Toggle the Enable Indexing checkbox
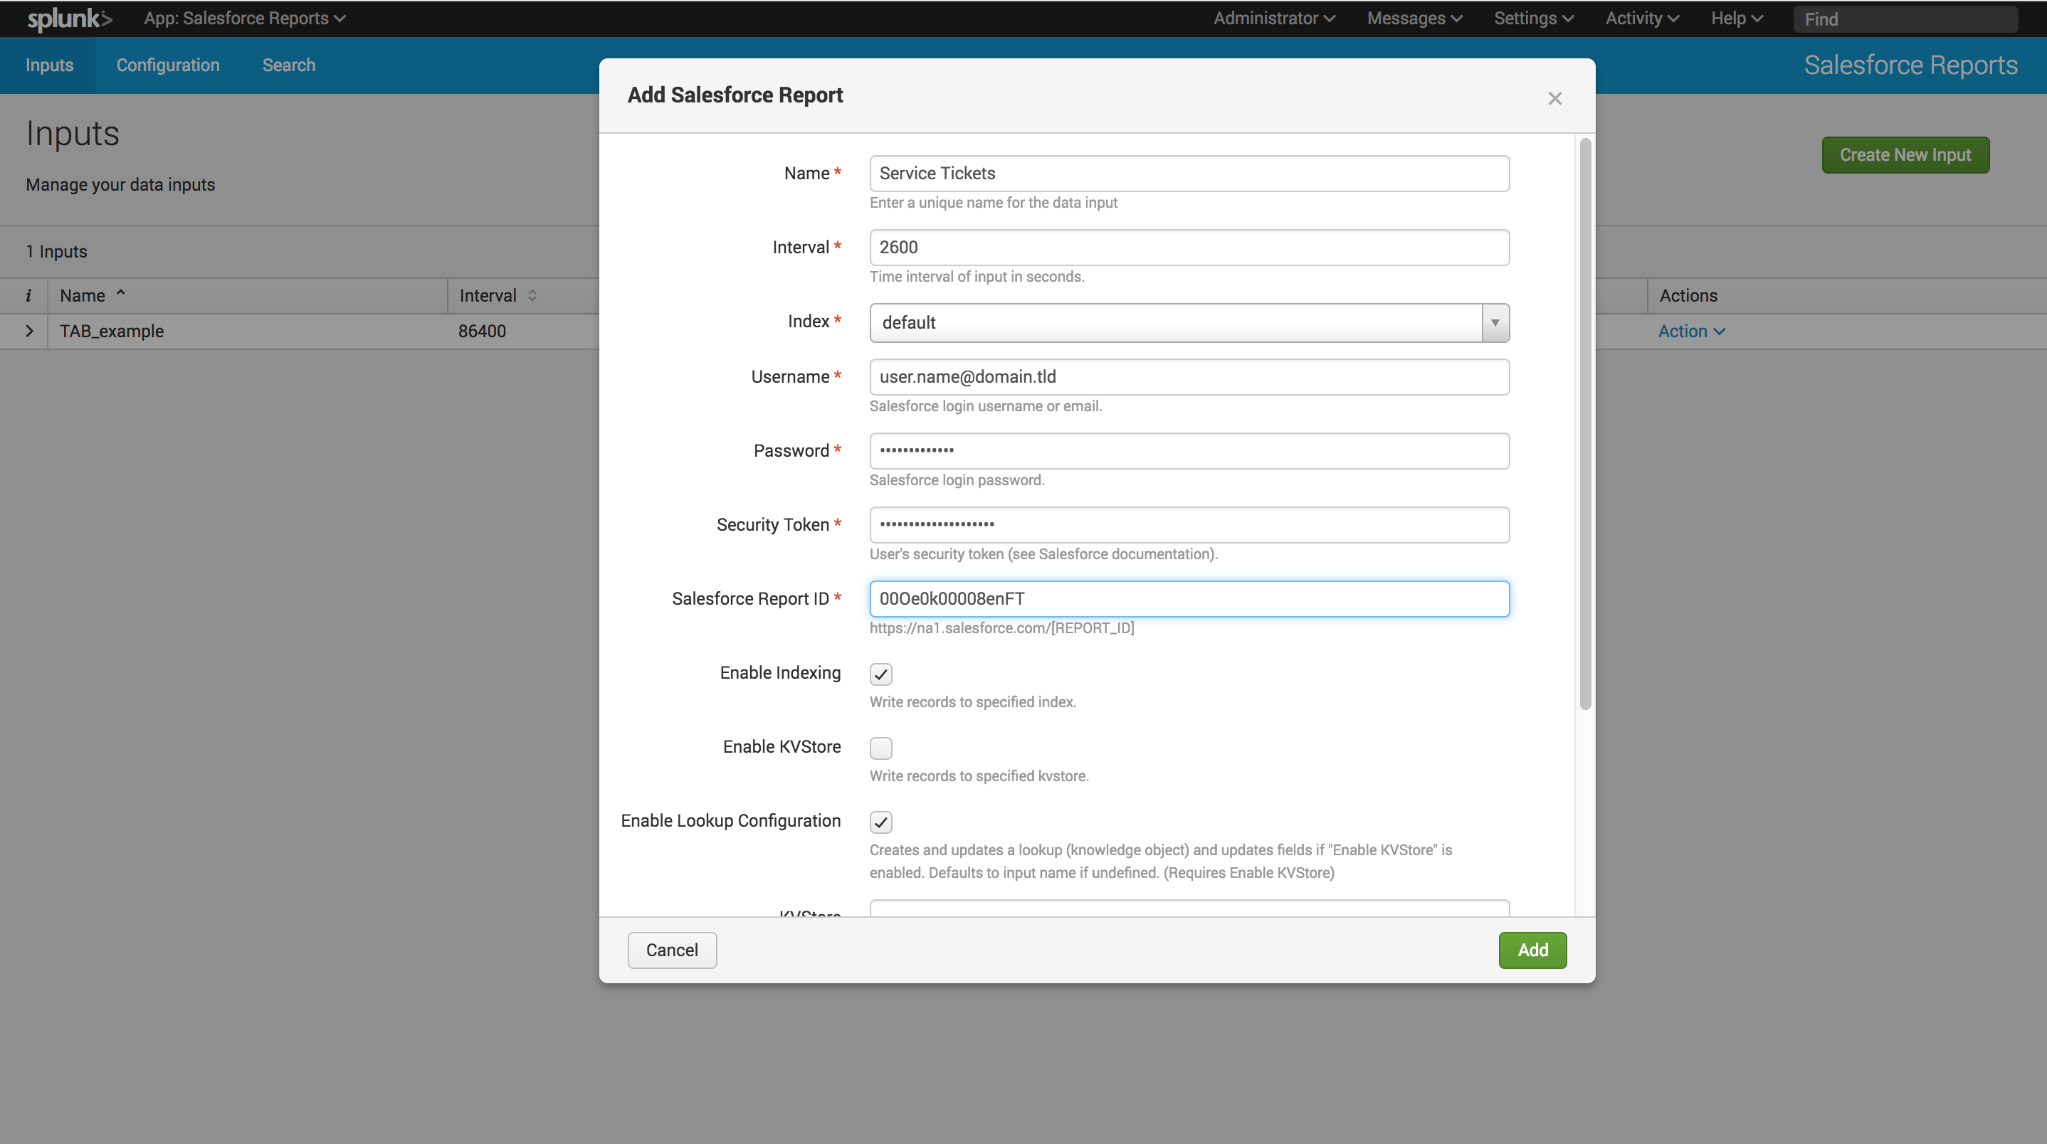This screenshot has width=2047, height=1144. pyautogui.click(x=880, y=674)
